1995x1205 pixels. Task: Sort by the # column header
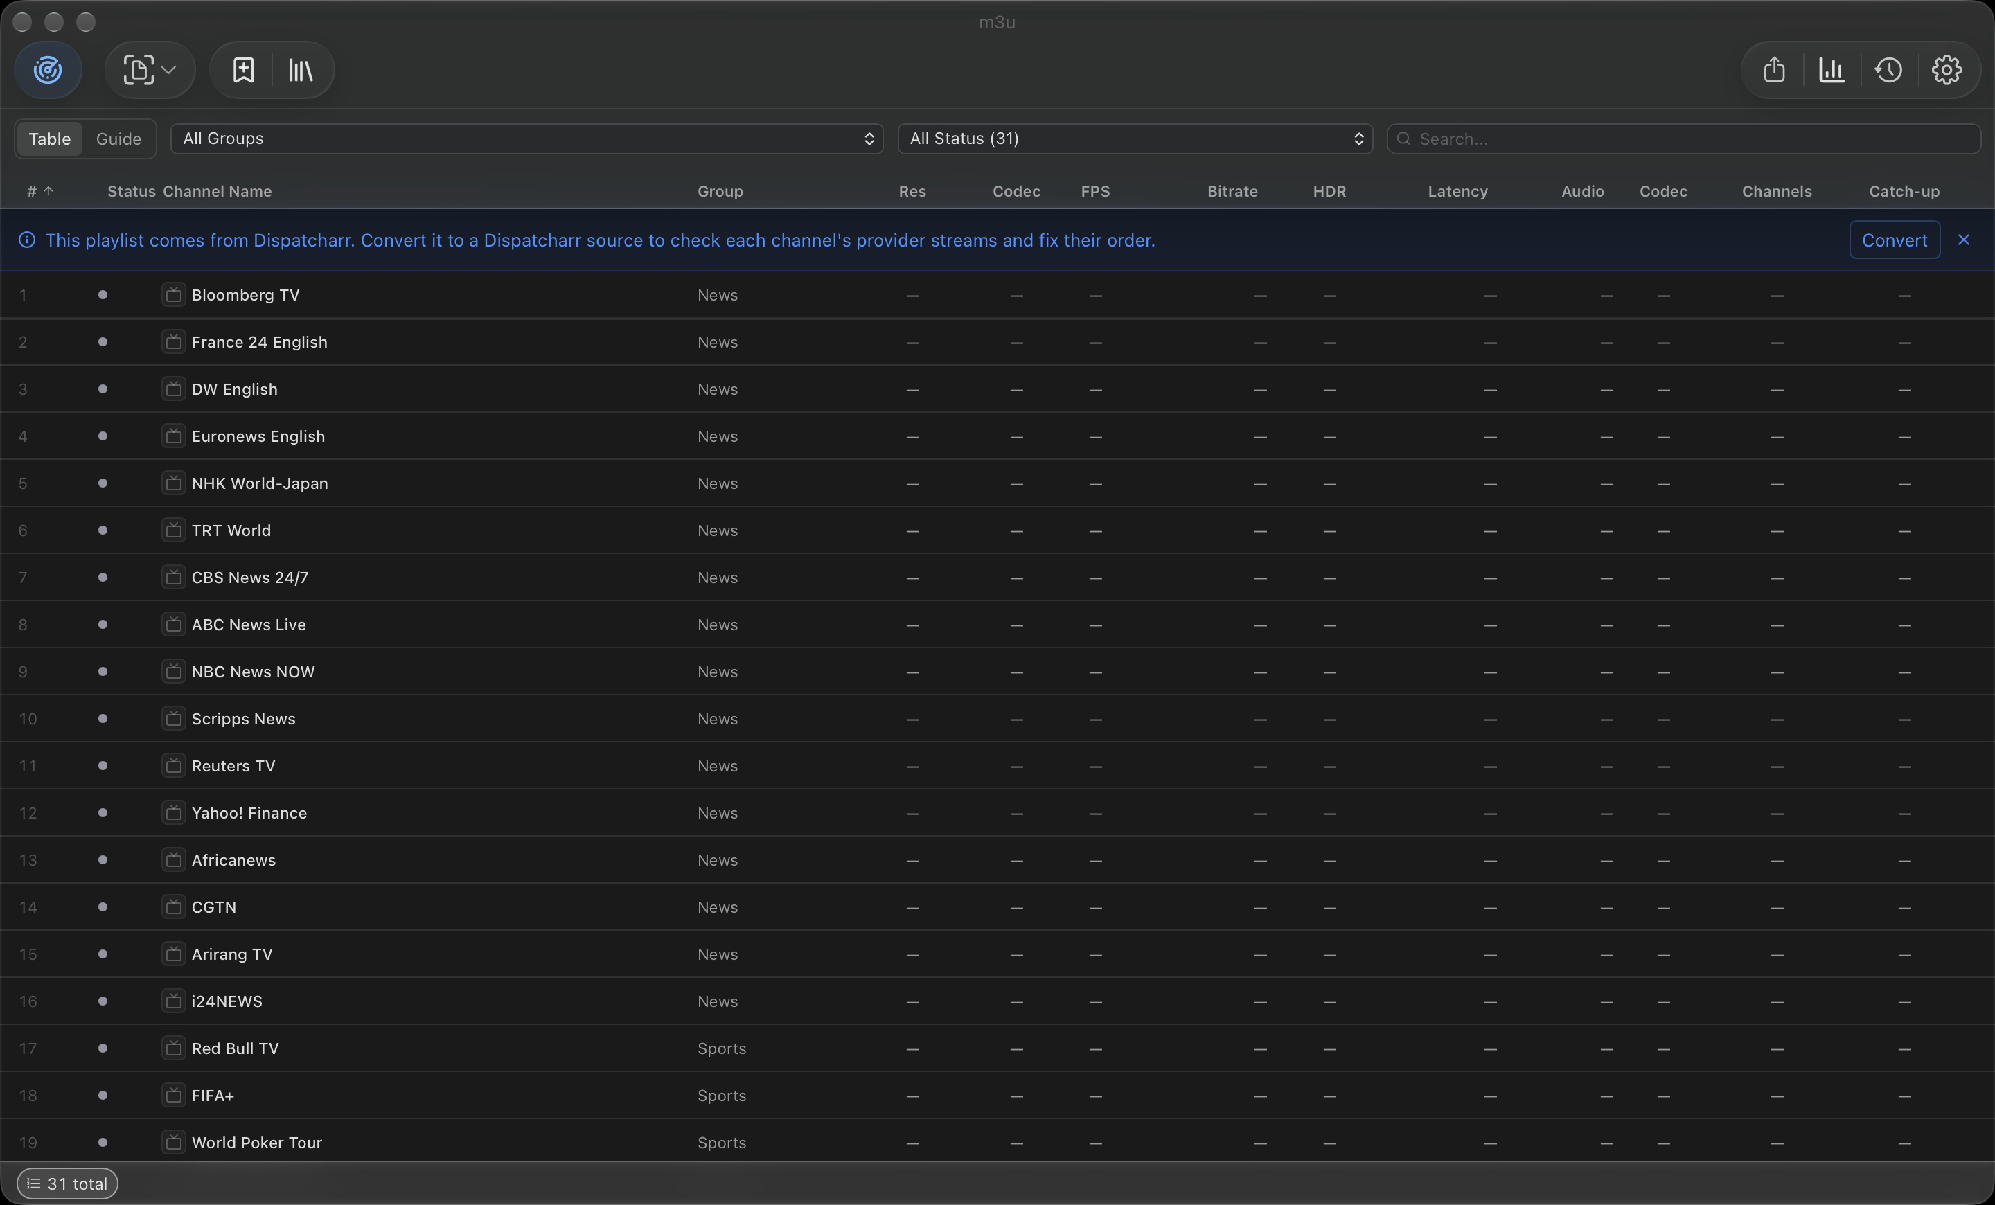39,191
